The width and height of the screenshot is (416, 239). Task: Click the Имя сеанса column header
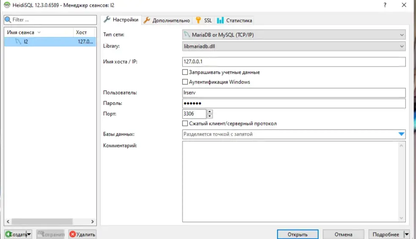point(39,32)
